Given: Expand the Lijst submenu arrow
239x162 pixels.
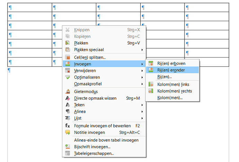Looking at the screenshot, I should point(142,118).
